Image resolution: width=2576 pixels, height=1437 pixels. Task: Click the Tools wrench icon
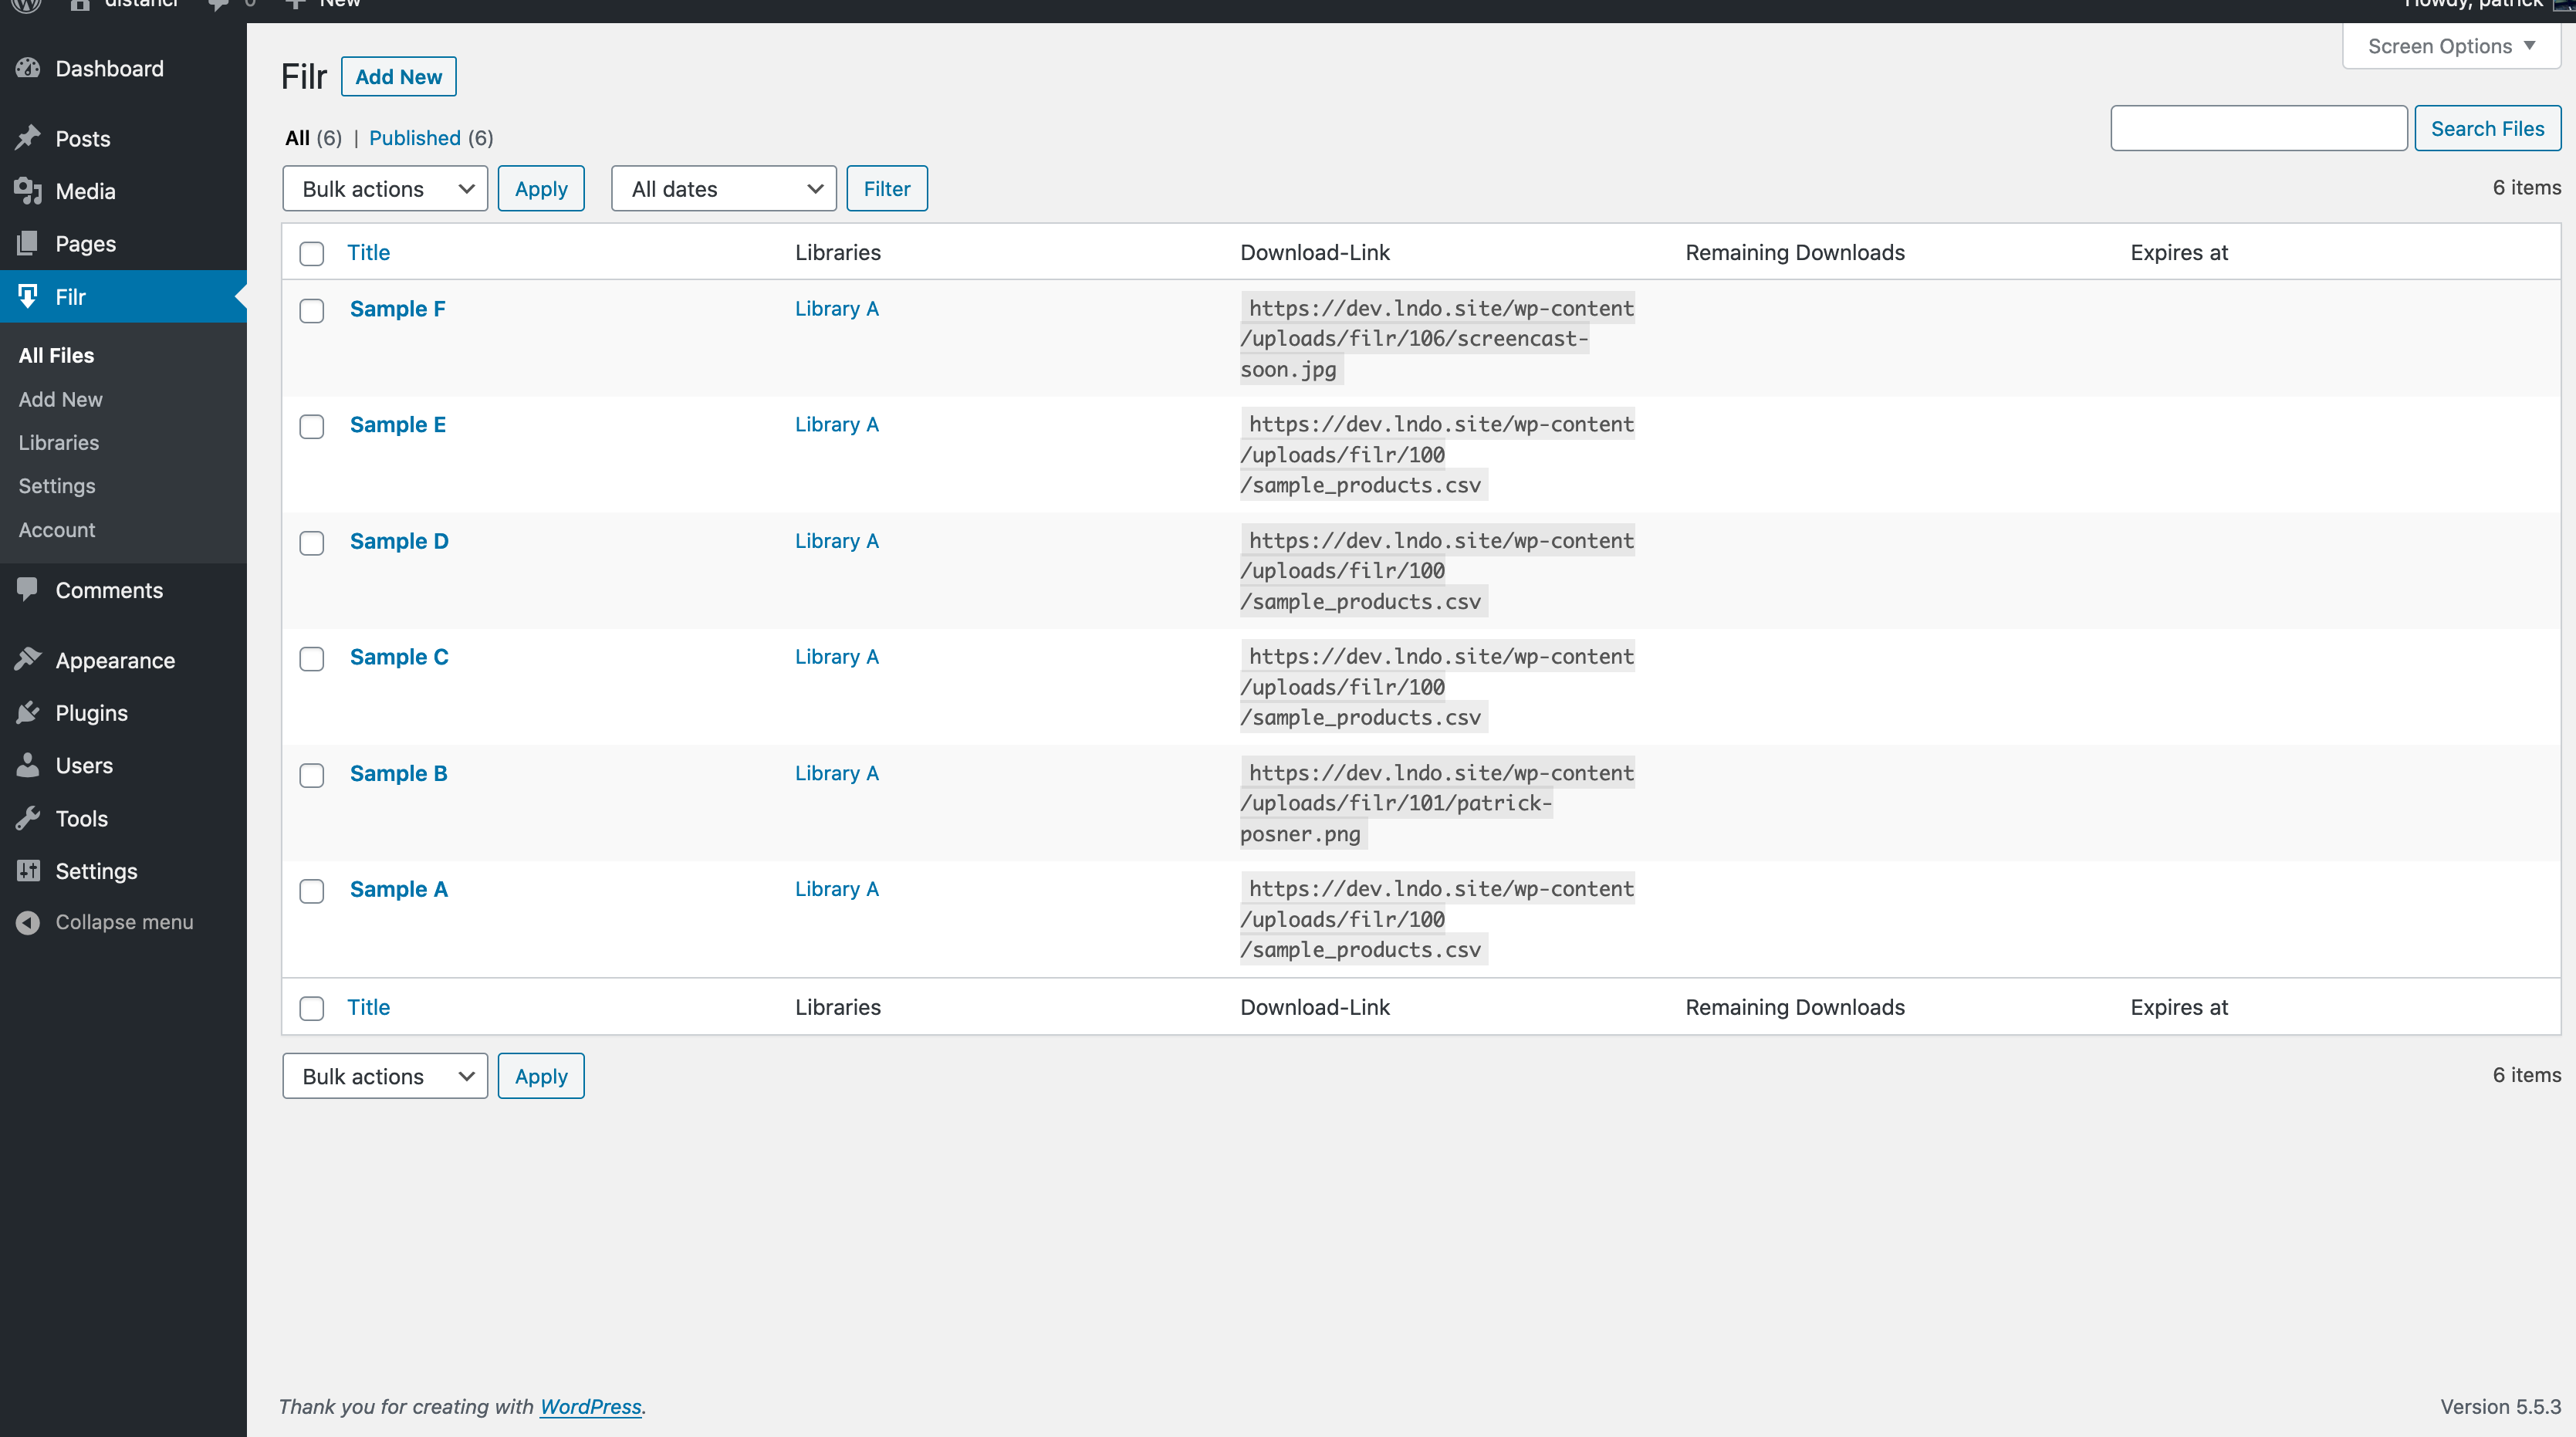pos(28,818)
